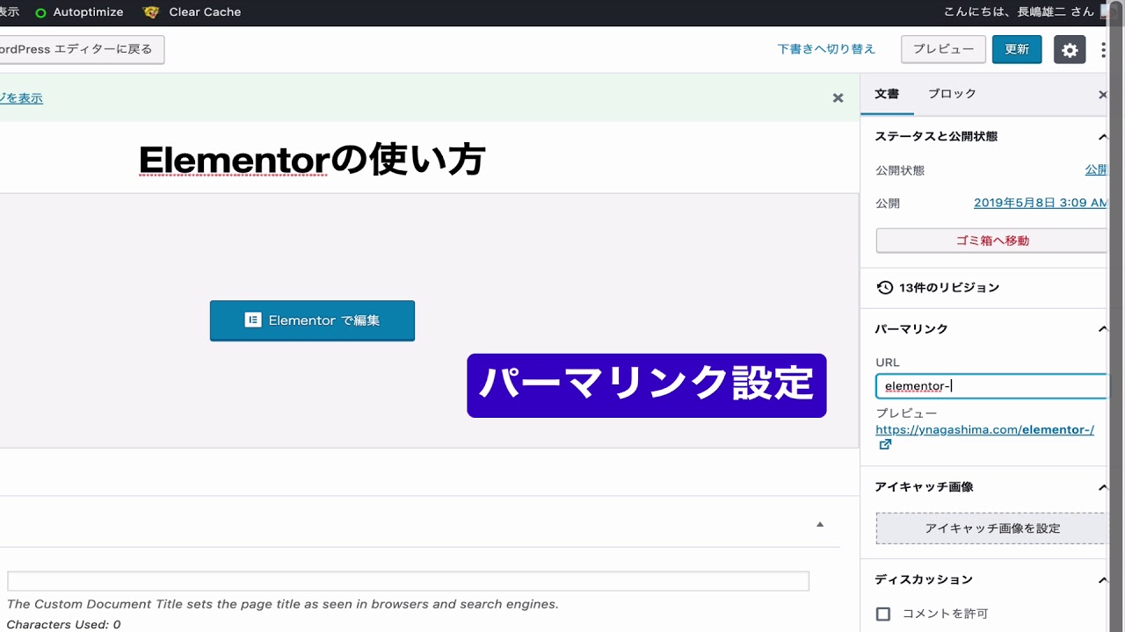
Task: Click 下書きへ切り替え link
Action: click(x=826, y=50)
